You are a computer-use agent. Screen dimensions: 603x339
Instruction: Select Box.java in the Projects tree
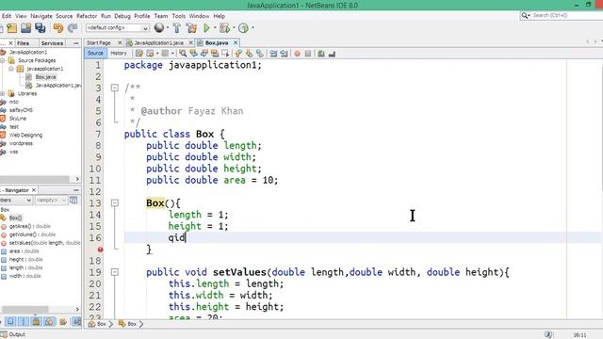tap(45, 77)
